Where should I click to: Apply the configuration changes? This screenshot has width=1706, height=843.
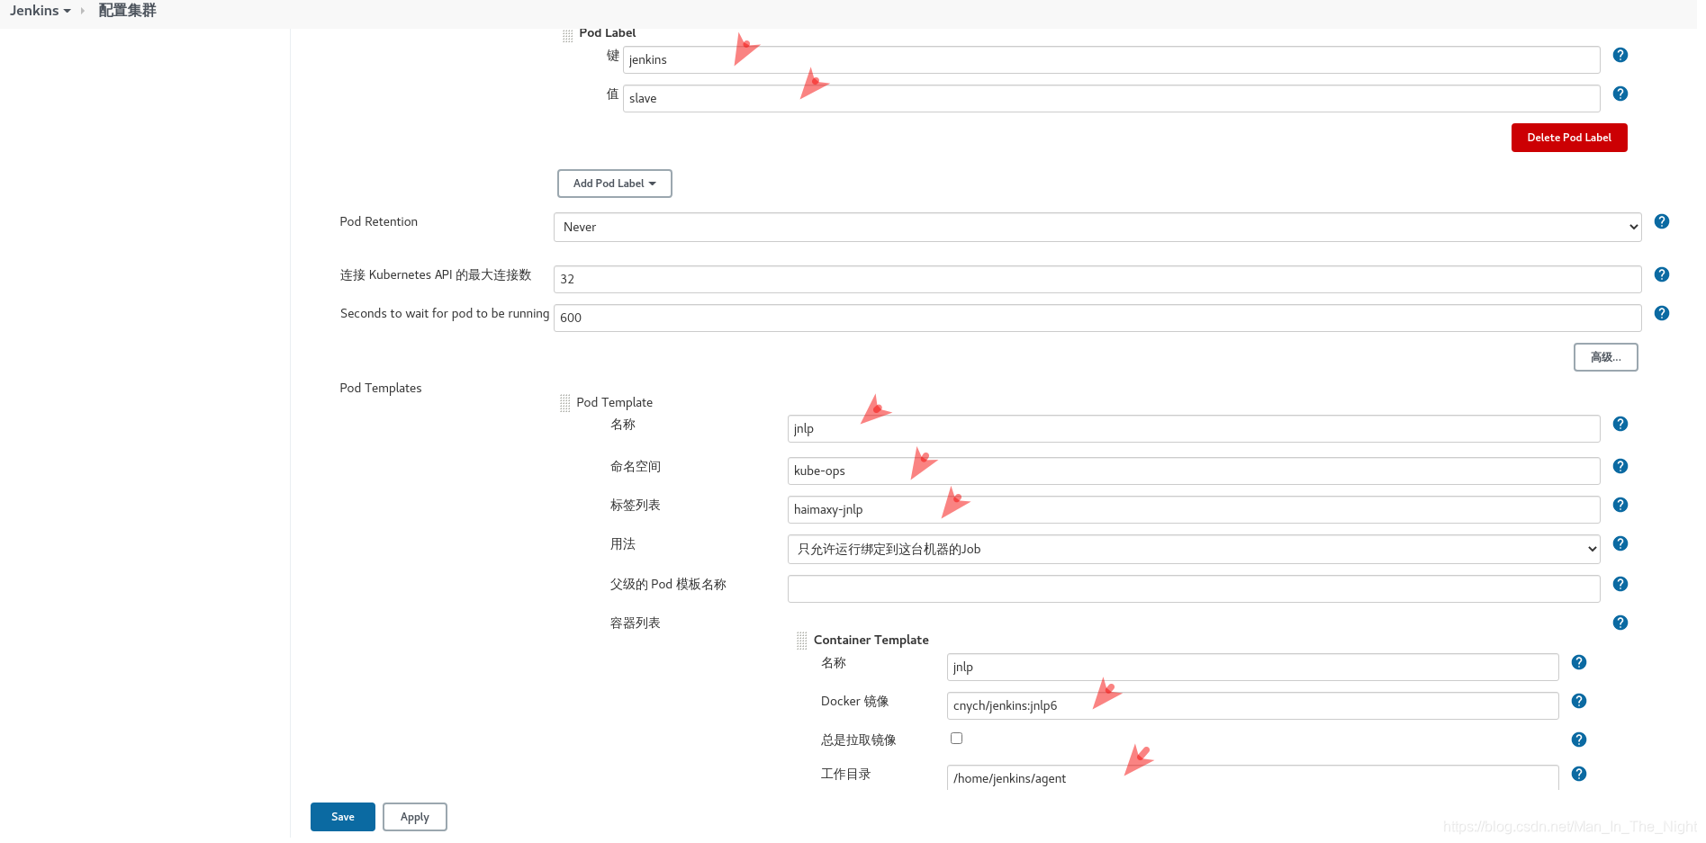click(x=415, y=817)
